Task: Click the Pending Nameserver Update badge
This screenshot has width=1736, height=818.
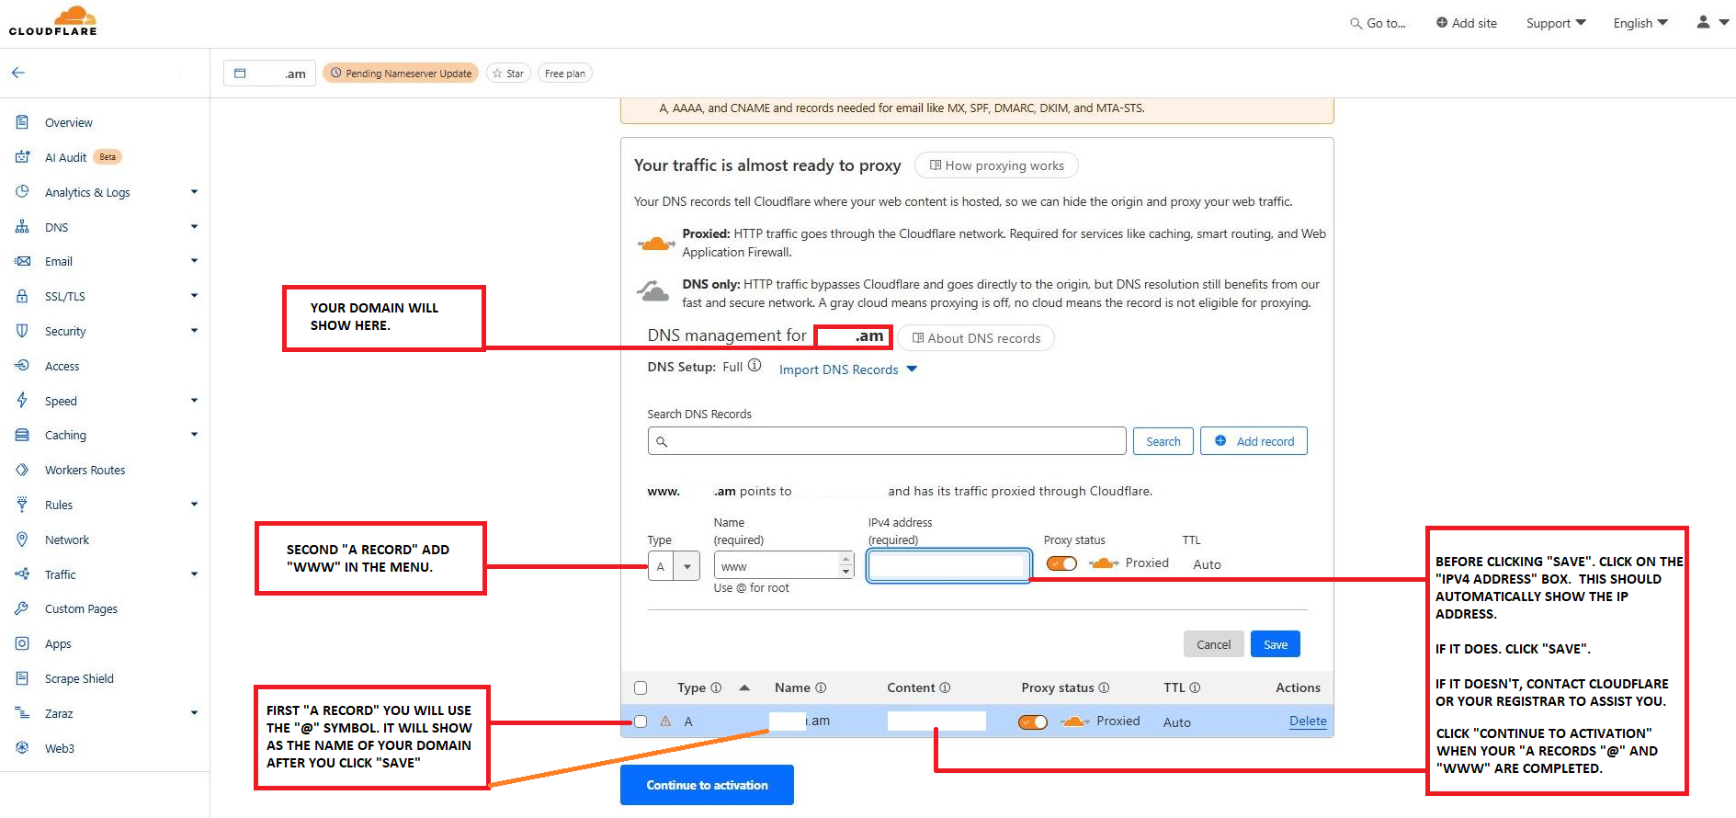Action: [x=400, y=74]
